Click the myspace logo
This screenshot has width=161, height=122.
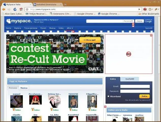click(x=19, y=21)
